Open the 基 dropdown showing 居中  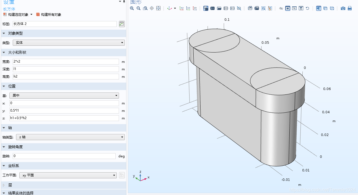(64, 96)
